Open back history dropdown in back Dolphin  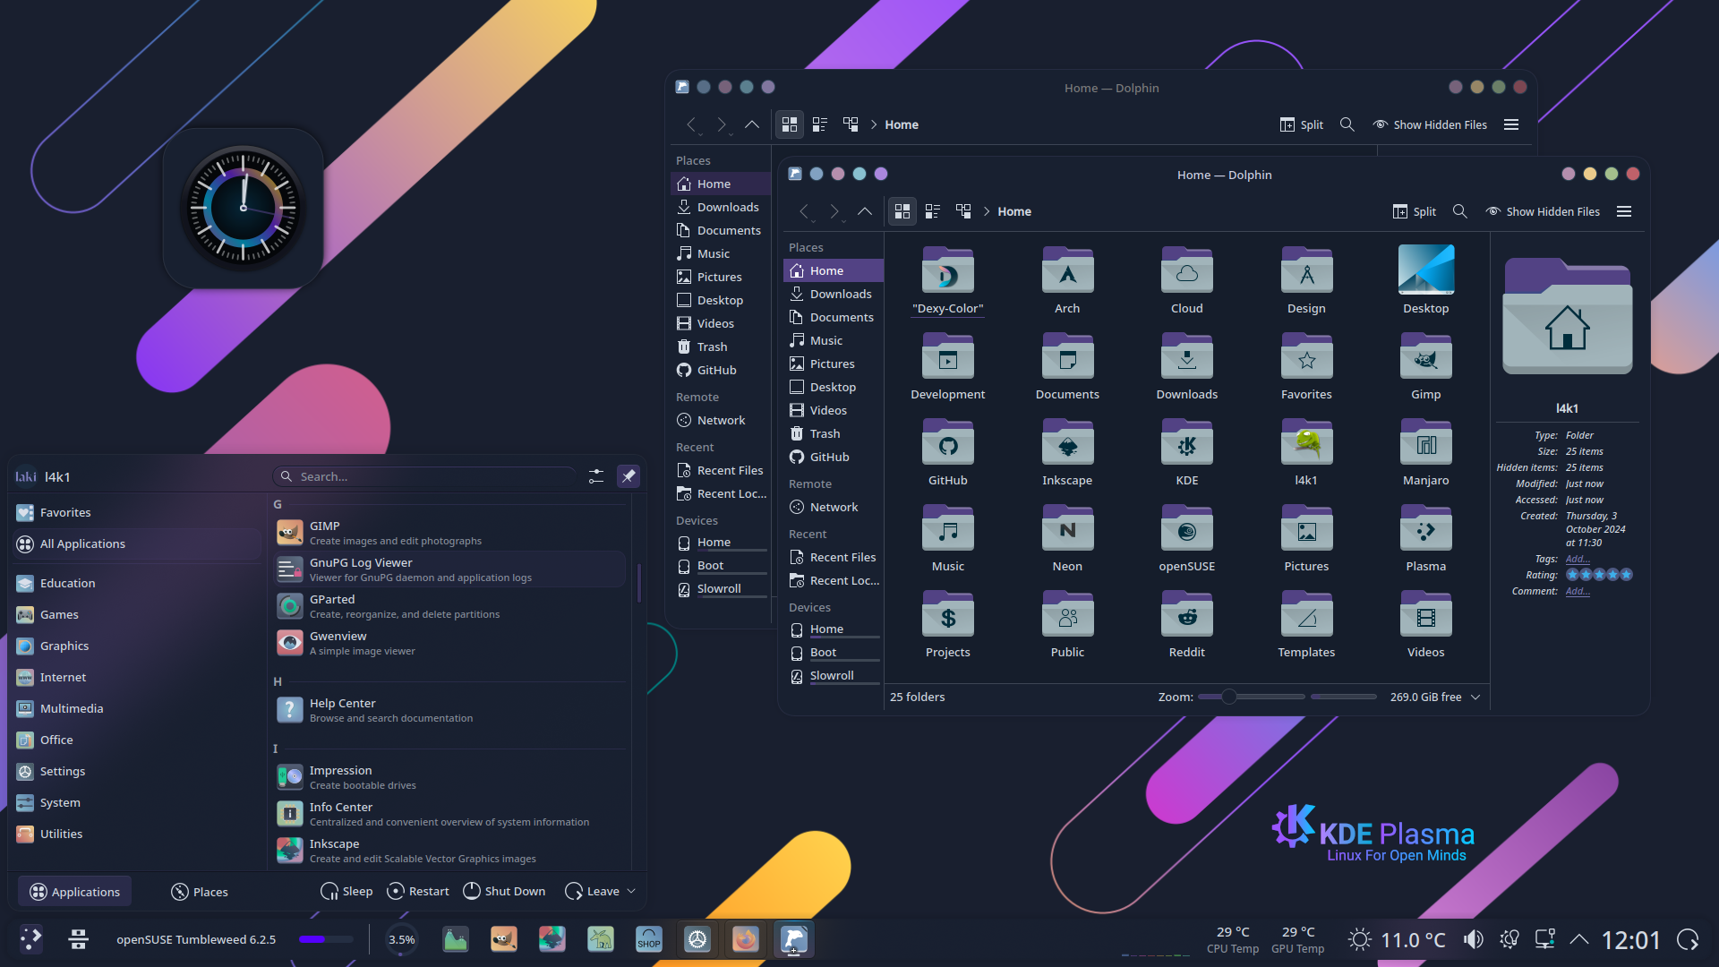click(700, 134)
